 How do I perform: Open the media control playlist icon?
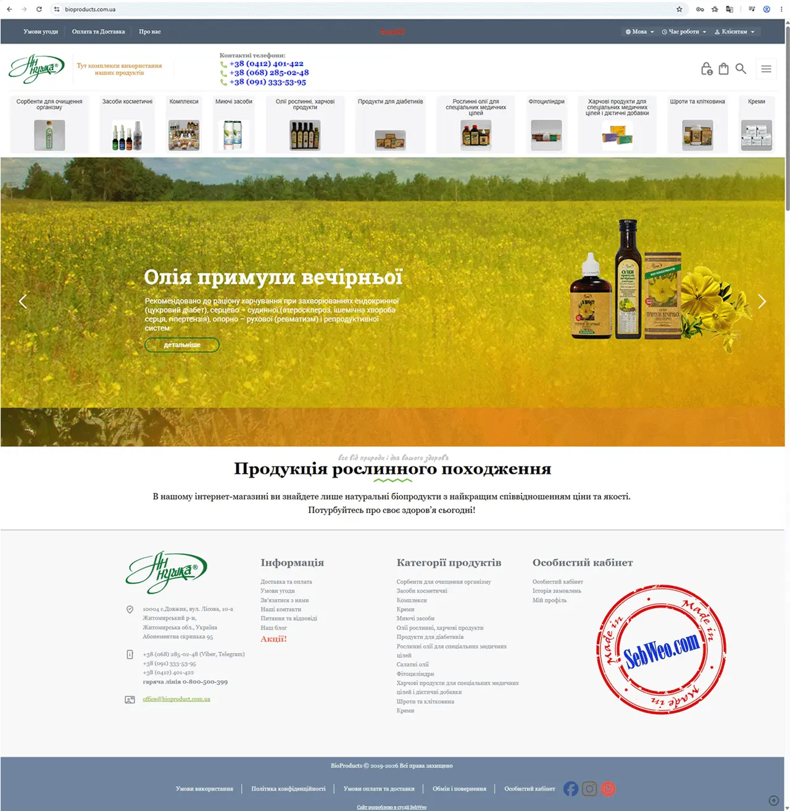point(752,9)
